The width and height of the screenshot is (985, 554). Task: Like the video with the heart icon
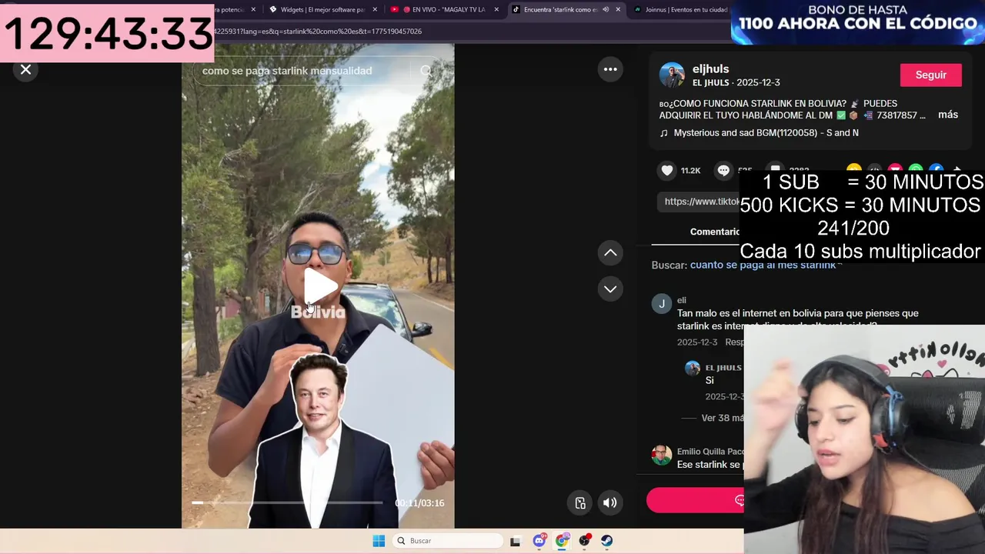coord(667,170)
